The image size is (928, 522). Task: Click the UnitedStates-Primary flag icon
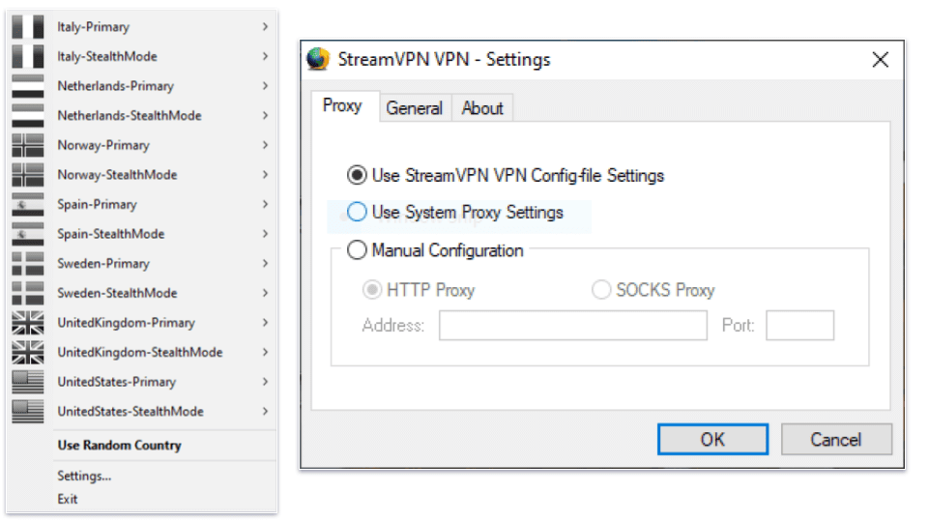click(28, 382)
